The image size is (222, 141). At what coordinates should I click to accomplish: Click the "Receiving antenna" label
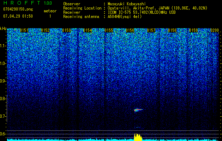(81, 17)
